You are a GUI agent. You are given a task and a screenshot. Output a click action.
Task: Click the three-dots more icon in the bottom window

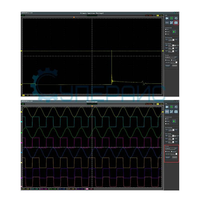[167, 111]
